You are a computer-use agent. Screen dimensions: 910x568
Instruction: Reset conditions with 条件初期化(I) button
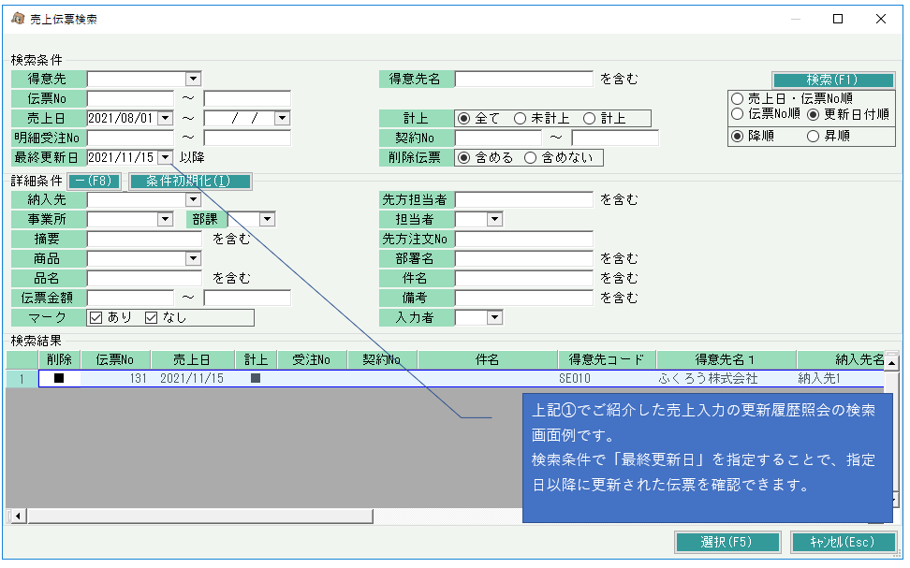point(190,181)
